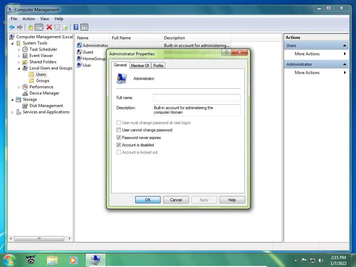Image resolution: width=356 pixels, height=267 pixels.
Task: Click the Export List toolbar icon
Action: [65, 27]
